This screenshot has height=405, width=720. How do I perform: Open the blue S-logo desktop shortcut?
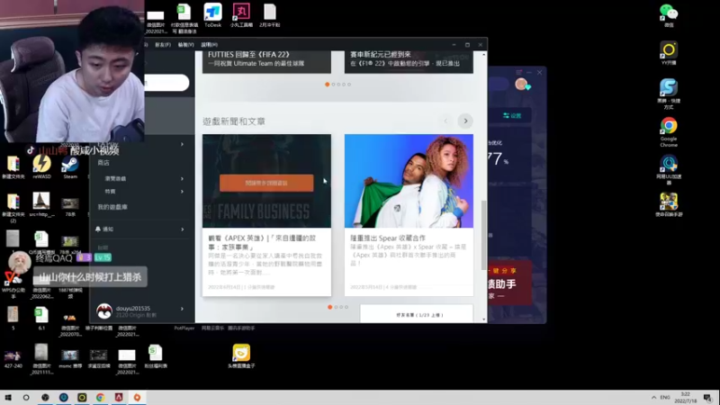click(x=669, y=94)
